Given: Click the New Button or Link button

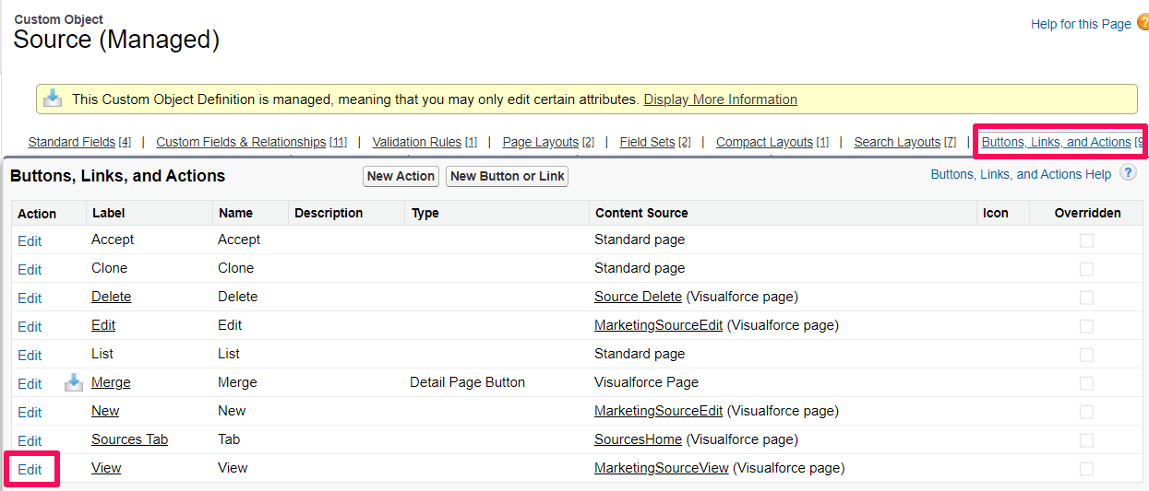Looking at the screenshot, I should pos(508,176).
